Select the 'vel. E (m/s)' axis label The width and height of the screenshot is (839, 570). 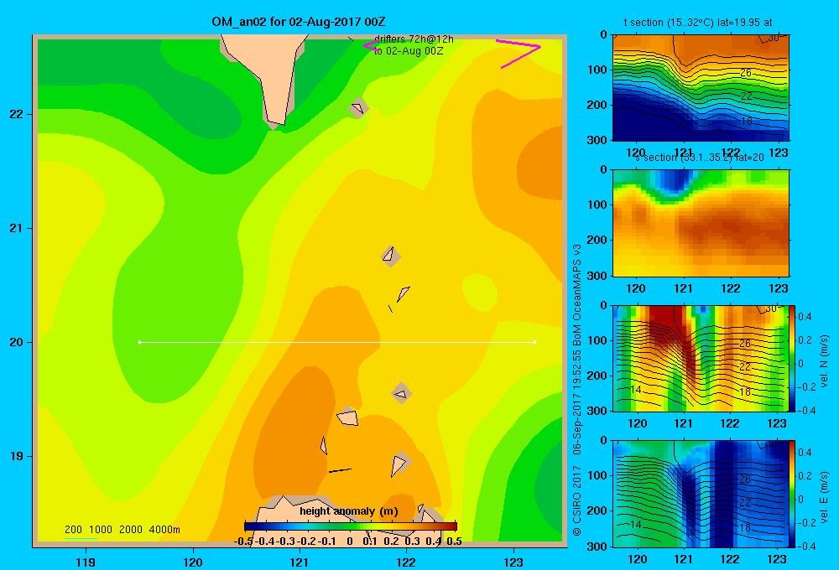point(824,497)
